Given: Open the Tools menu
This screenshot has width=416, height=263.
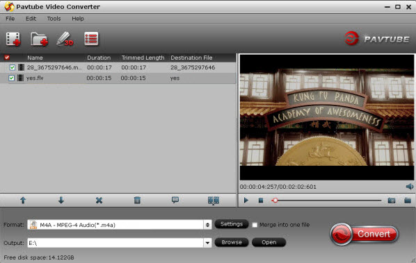Looking at the screenshot, I should pos(54,19).
